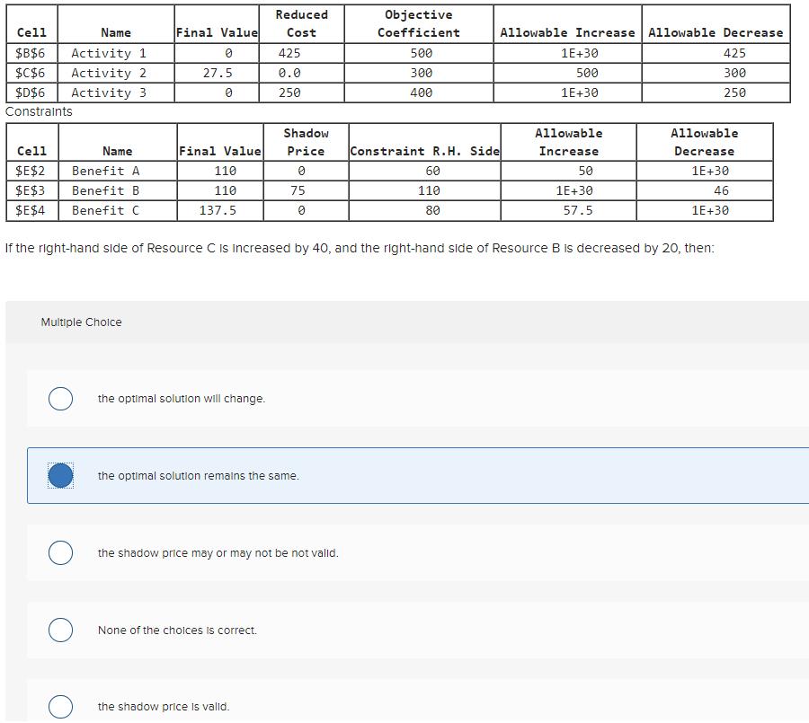Select "the optimal solution will change" option
This screenshot has height=723, width=809.
click(60, 398)
